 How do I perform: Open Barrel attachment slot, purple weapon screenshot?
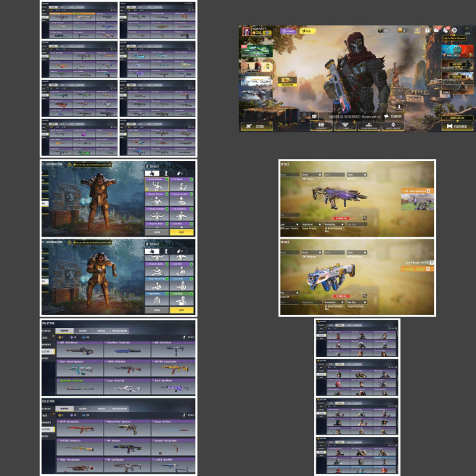click(x=311, y=175)
